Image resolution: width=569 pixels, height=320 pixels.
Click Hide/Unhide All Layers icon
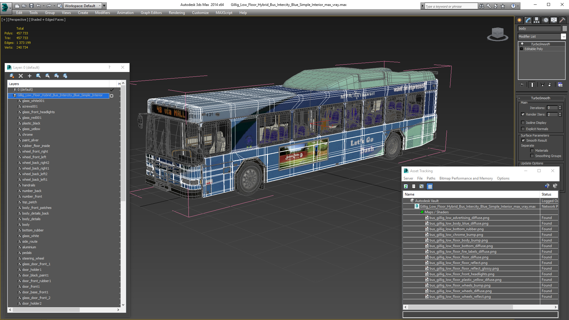(x=56, y=76)
